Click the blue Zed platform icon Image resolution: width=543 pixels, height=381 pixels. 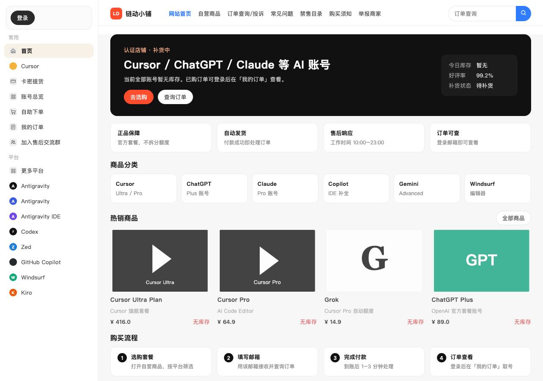click(13, 247)
